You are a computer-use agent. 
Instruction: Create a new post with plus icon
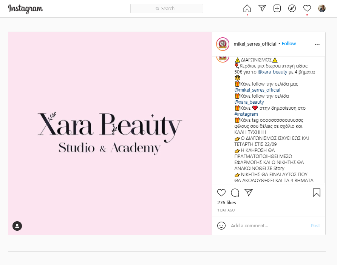pyautogui.click(x=277, y=8)
